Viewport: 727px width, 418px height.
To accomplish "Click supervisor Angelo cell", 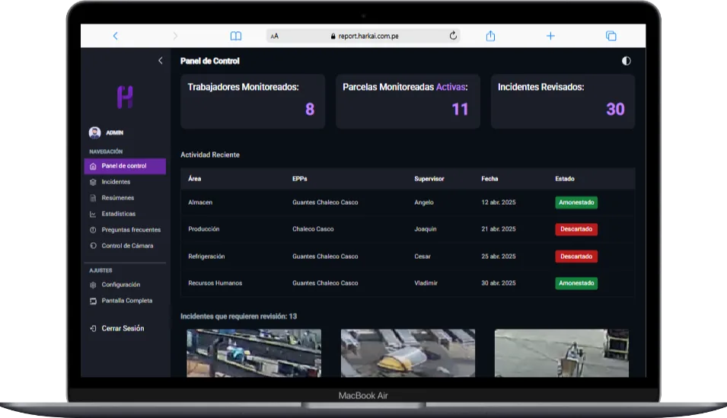I will 424,203.
